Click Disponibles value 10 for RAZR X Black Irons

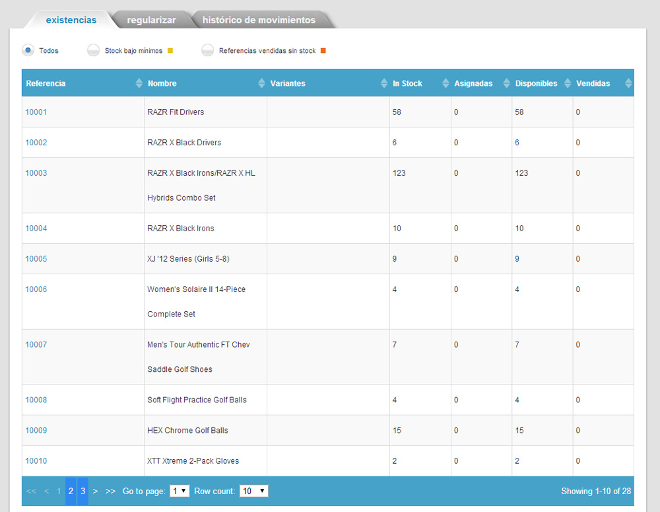[x=519, y=229]
